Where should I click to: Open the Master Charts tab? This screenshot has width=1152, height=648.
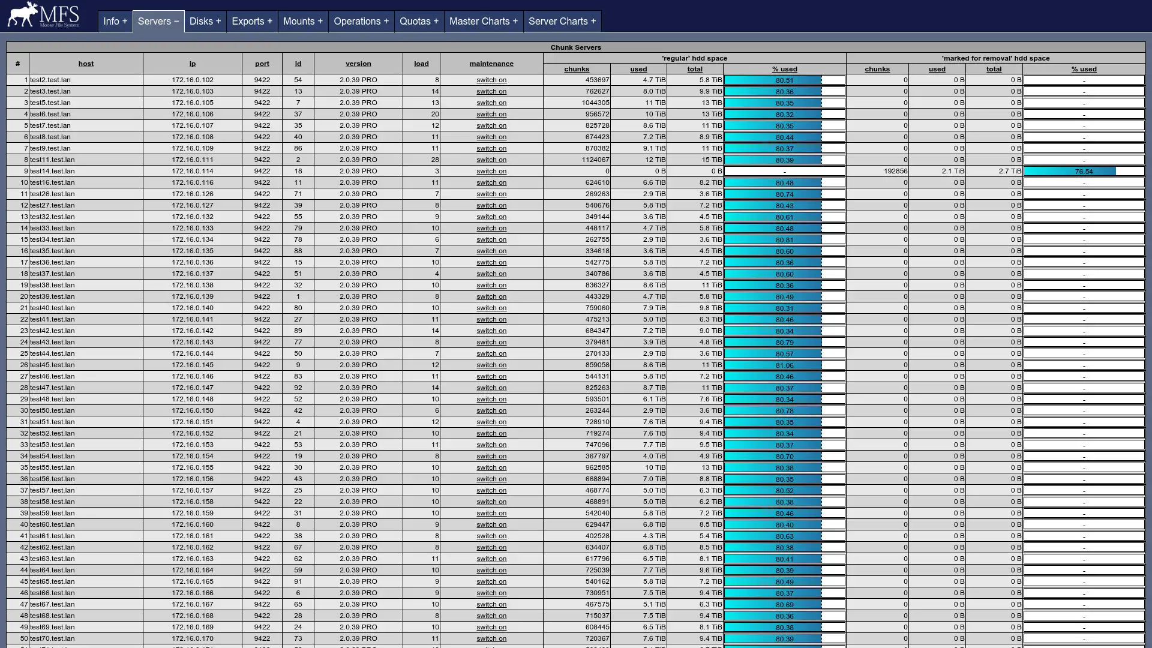tap(483, 21)
